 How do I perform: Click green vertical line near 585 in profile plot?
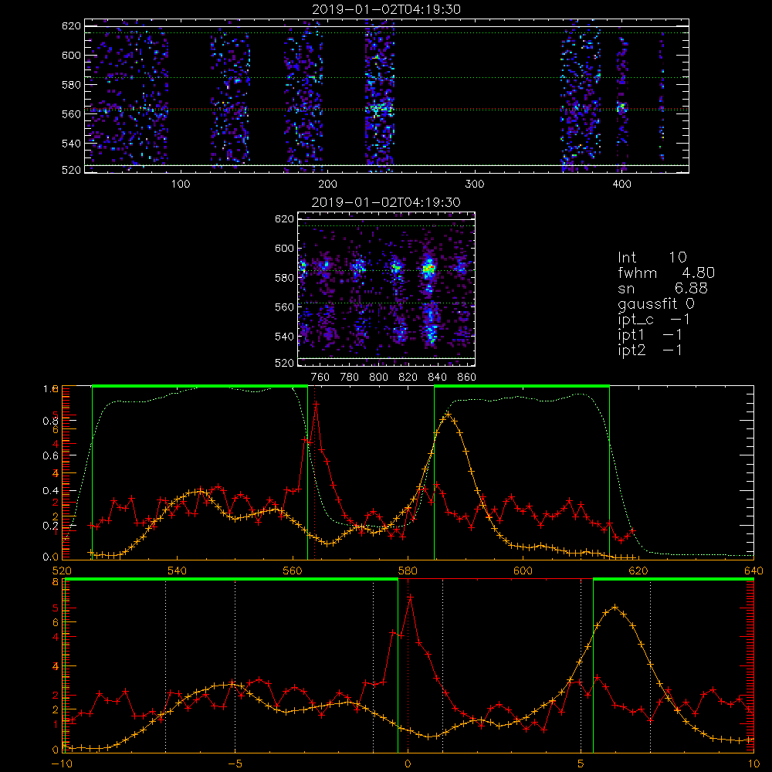pos(434,472)
